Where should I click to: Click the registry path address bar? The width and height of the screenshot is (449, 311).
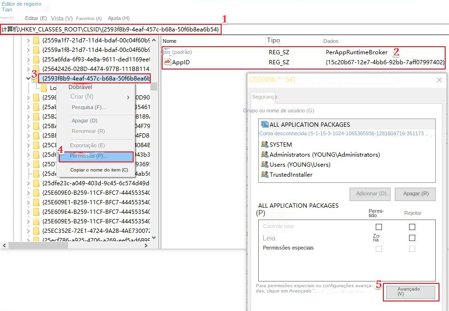[110, 29]
